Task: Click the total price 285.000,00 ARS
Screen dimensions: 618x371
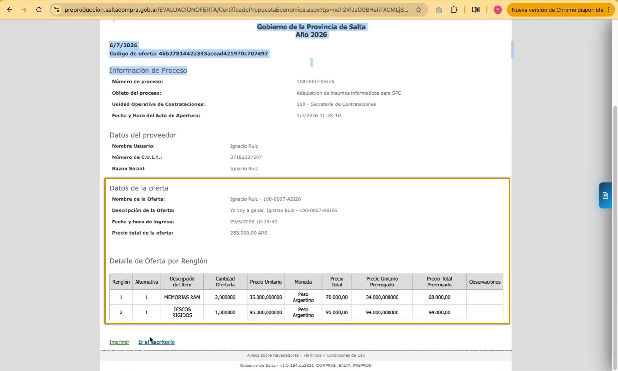Action: tap(248, 233)
